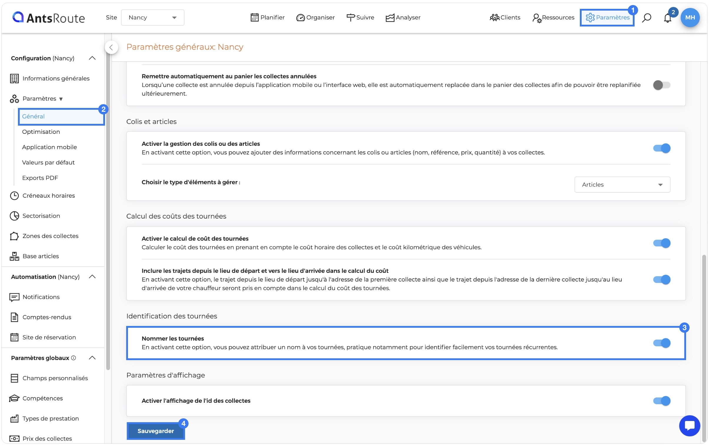Click the Sauvegarder button

pyautogui.click(x=155, y=431)
